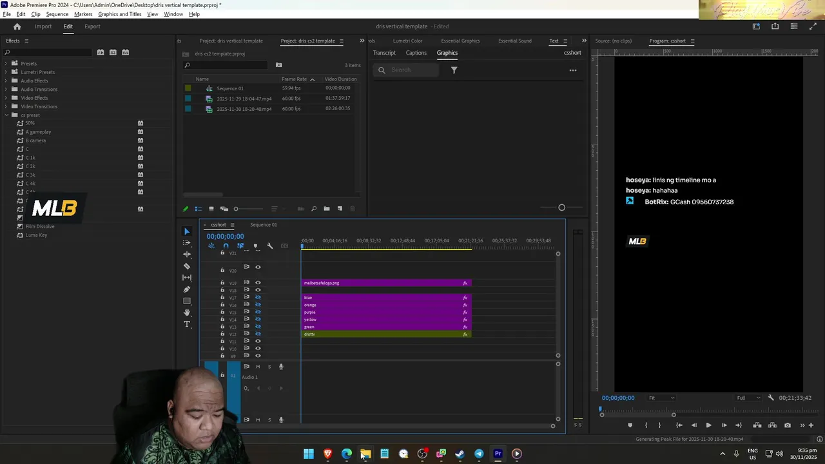Click the Export workspace button

92,26
